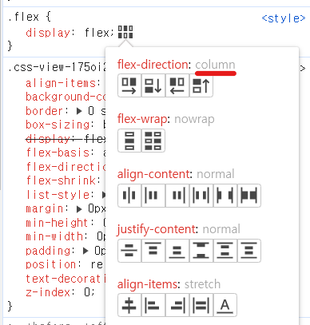The width and height of the screenshot is (310, 325).
Task: Set align-content to space-around
Action: click(x=201, y=196)
